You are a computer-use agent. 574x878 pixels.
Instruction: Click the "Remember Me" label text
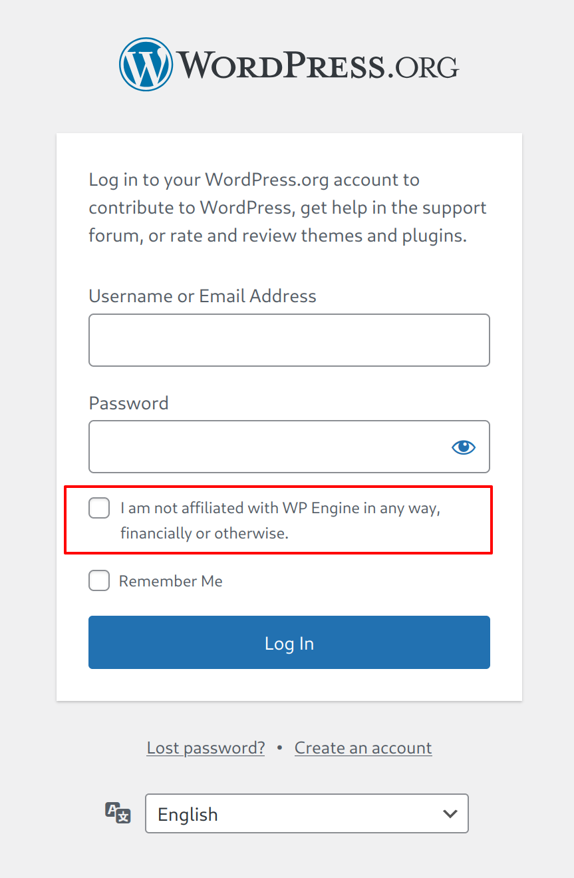tap(170, 581)
